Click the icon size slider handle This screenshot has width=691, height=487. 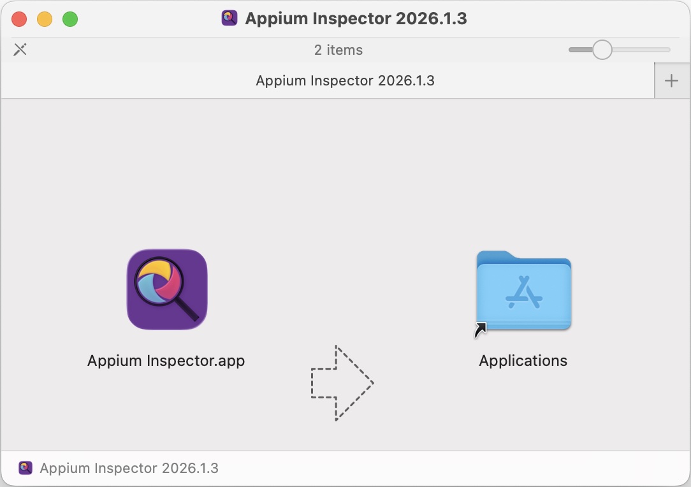point(602,50)
